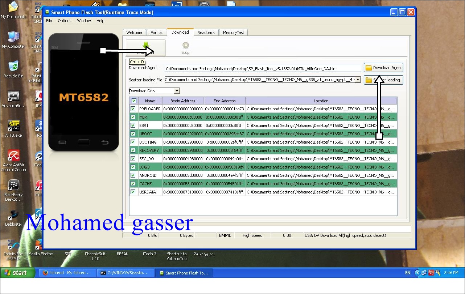The image size is (465, 294).
Task: Expand the Download Only mode dropdown
Action: coord(177,91)
